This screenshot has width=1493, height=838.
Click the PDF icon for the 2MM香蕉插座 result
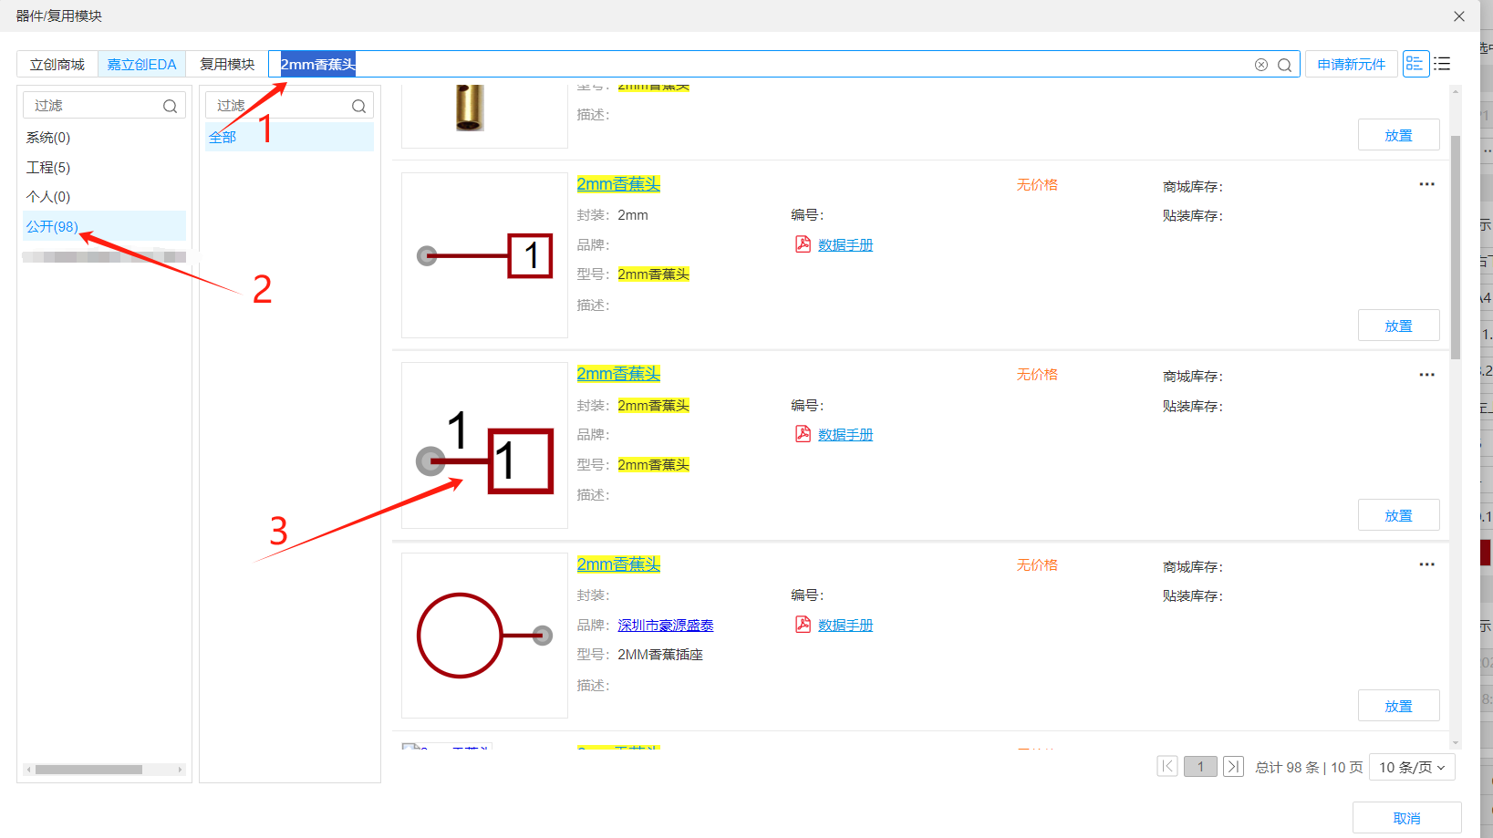(803, 624)
